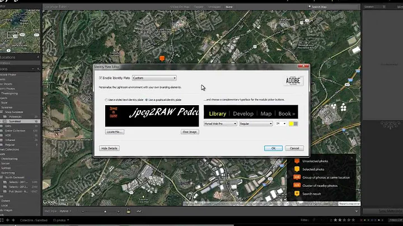The height and width of the screenshot is (226, 403).
Task: Click the GPS tracklog icon in toolbar
Action: pos(139,211)
